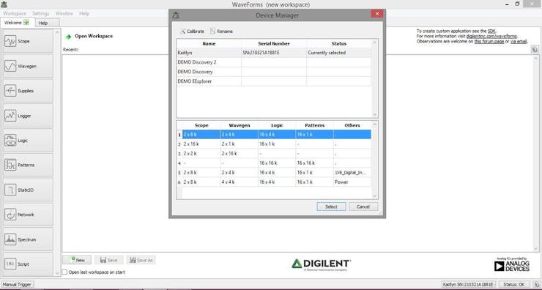Click Rename in Device Manager
542x290 pixels.
[x=221, y=31]
